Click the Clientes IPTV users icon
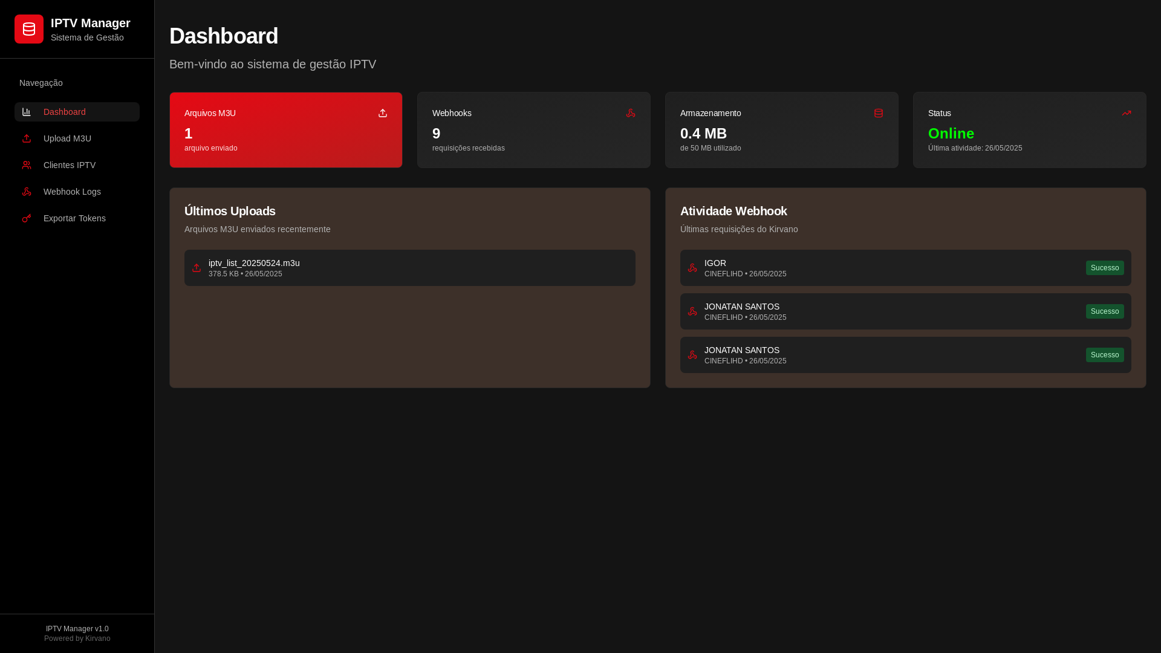 [27, 165]
